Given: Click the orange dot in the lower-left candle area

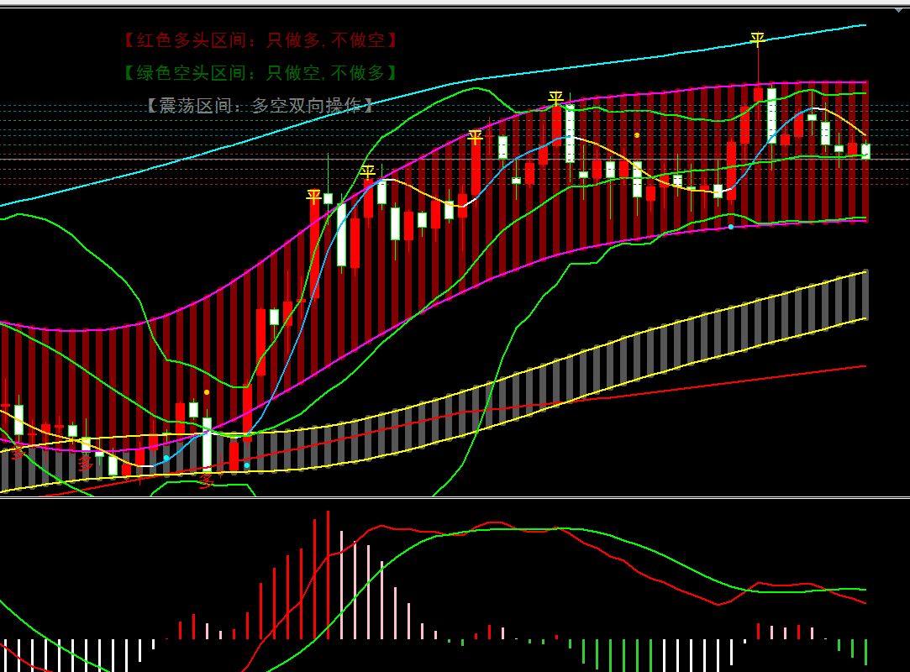Looking at the screenshot, I should point(207,392).
